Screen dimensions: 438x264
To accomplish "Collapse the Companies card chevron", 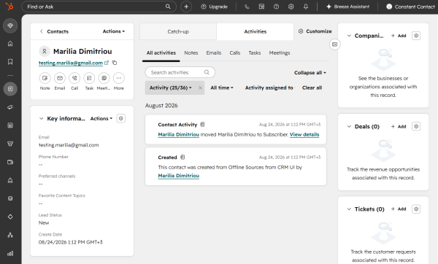I will pyautogui.click(x=349, y=36).
